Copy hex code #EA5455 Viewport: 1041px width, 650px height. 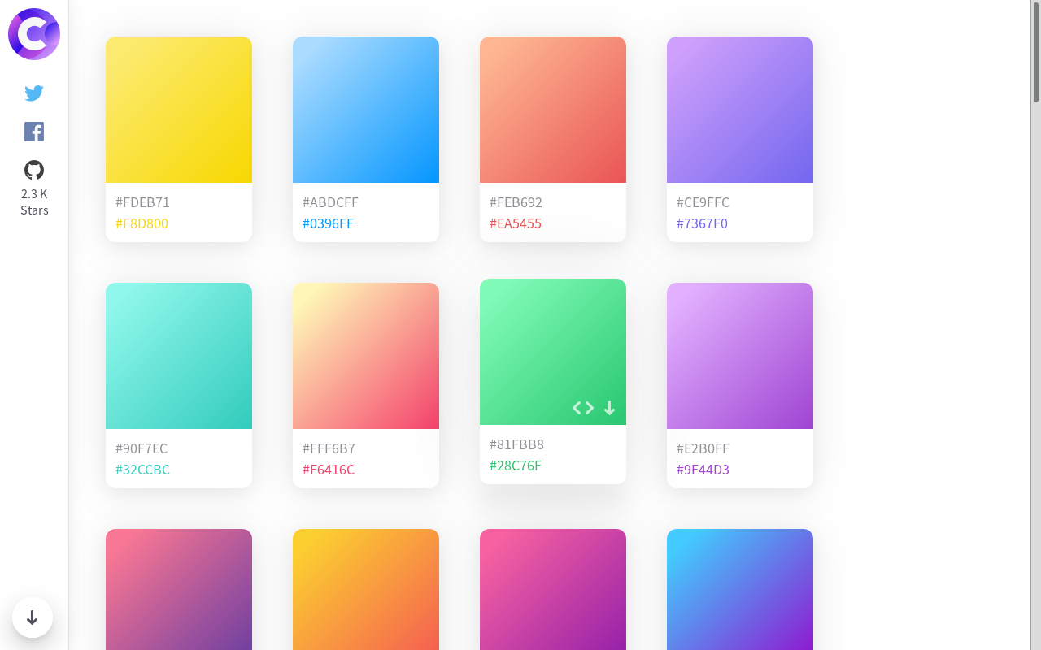pyautogui.click(x=515, y=223)
